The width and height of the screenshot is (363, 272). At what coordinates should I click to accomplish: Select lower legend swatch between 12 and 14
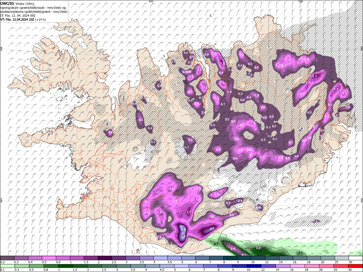[x=268, y=266]
